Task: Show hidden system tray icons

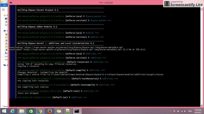Action: point(171,111)
